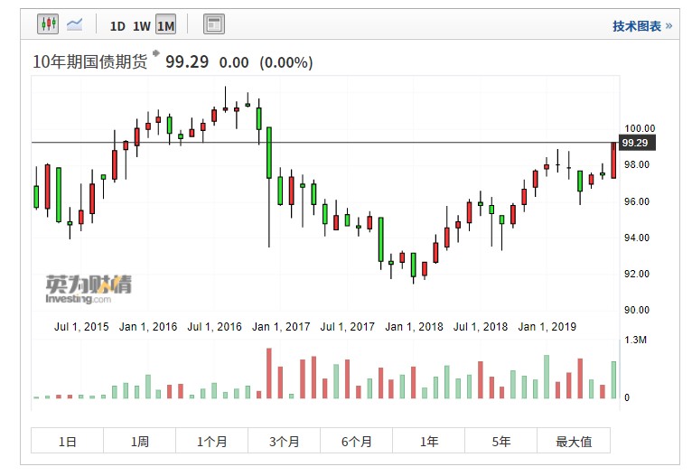Set interval to 1W
Screen dimensions: 692x476
coord(142,26)
